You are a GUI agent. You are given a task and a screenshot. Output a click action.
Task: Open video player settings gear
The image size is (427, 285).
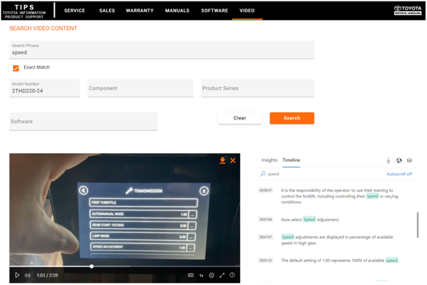211,275
